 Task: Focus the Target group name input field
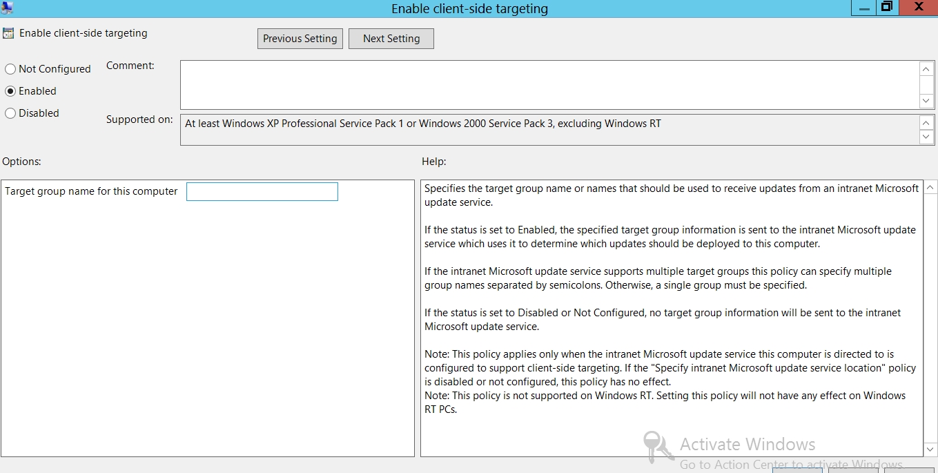[262, 192]
